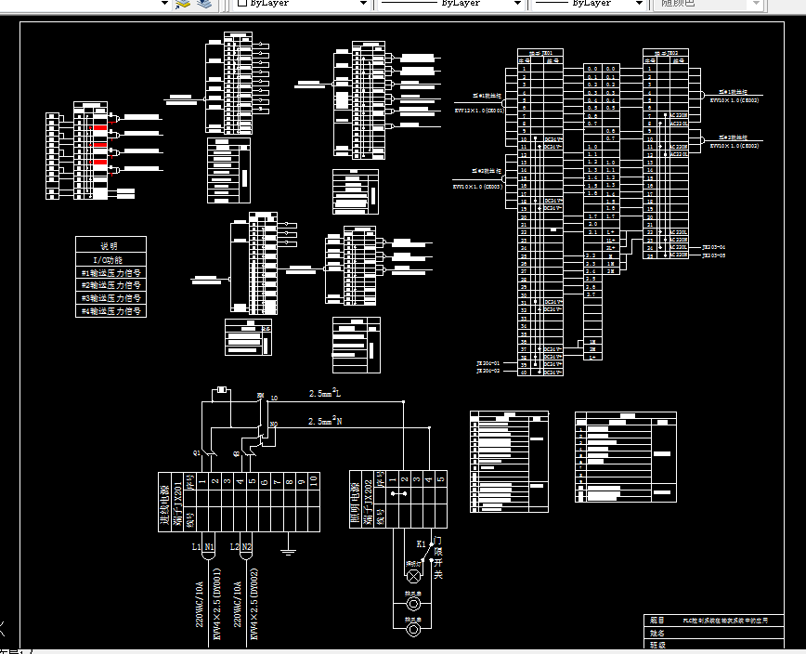Screen dimensions: 806x654
Task: Select the 门限开关 vertical label
Action: 438,558
